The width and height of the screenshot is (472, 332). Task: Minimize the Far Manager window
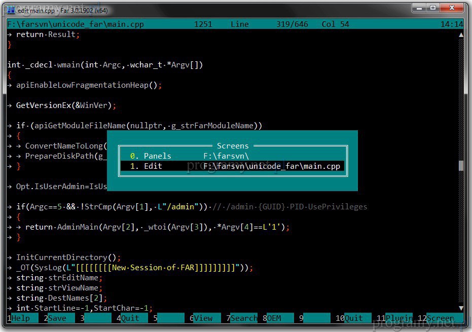419,8
